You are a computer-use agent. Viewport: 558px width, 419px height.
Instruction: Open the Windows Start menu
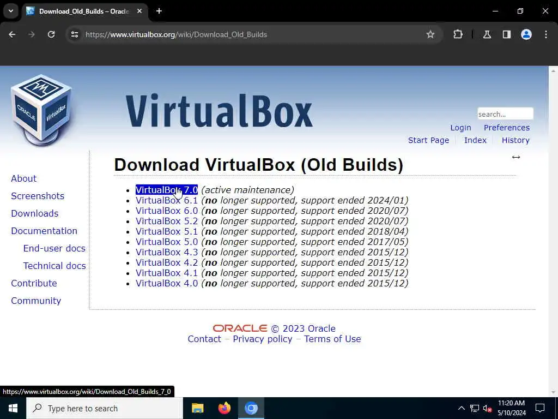pyautogui.click(x=13, y=408)
